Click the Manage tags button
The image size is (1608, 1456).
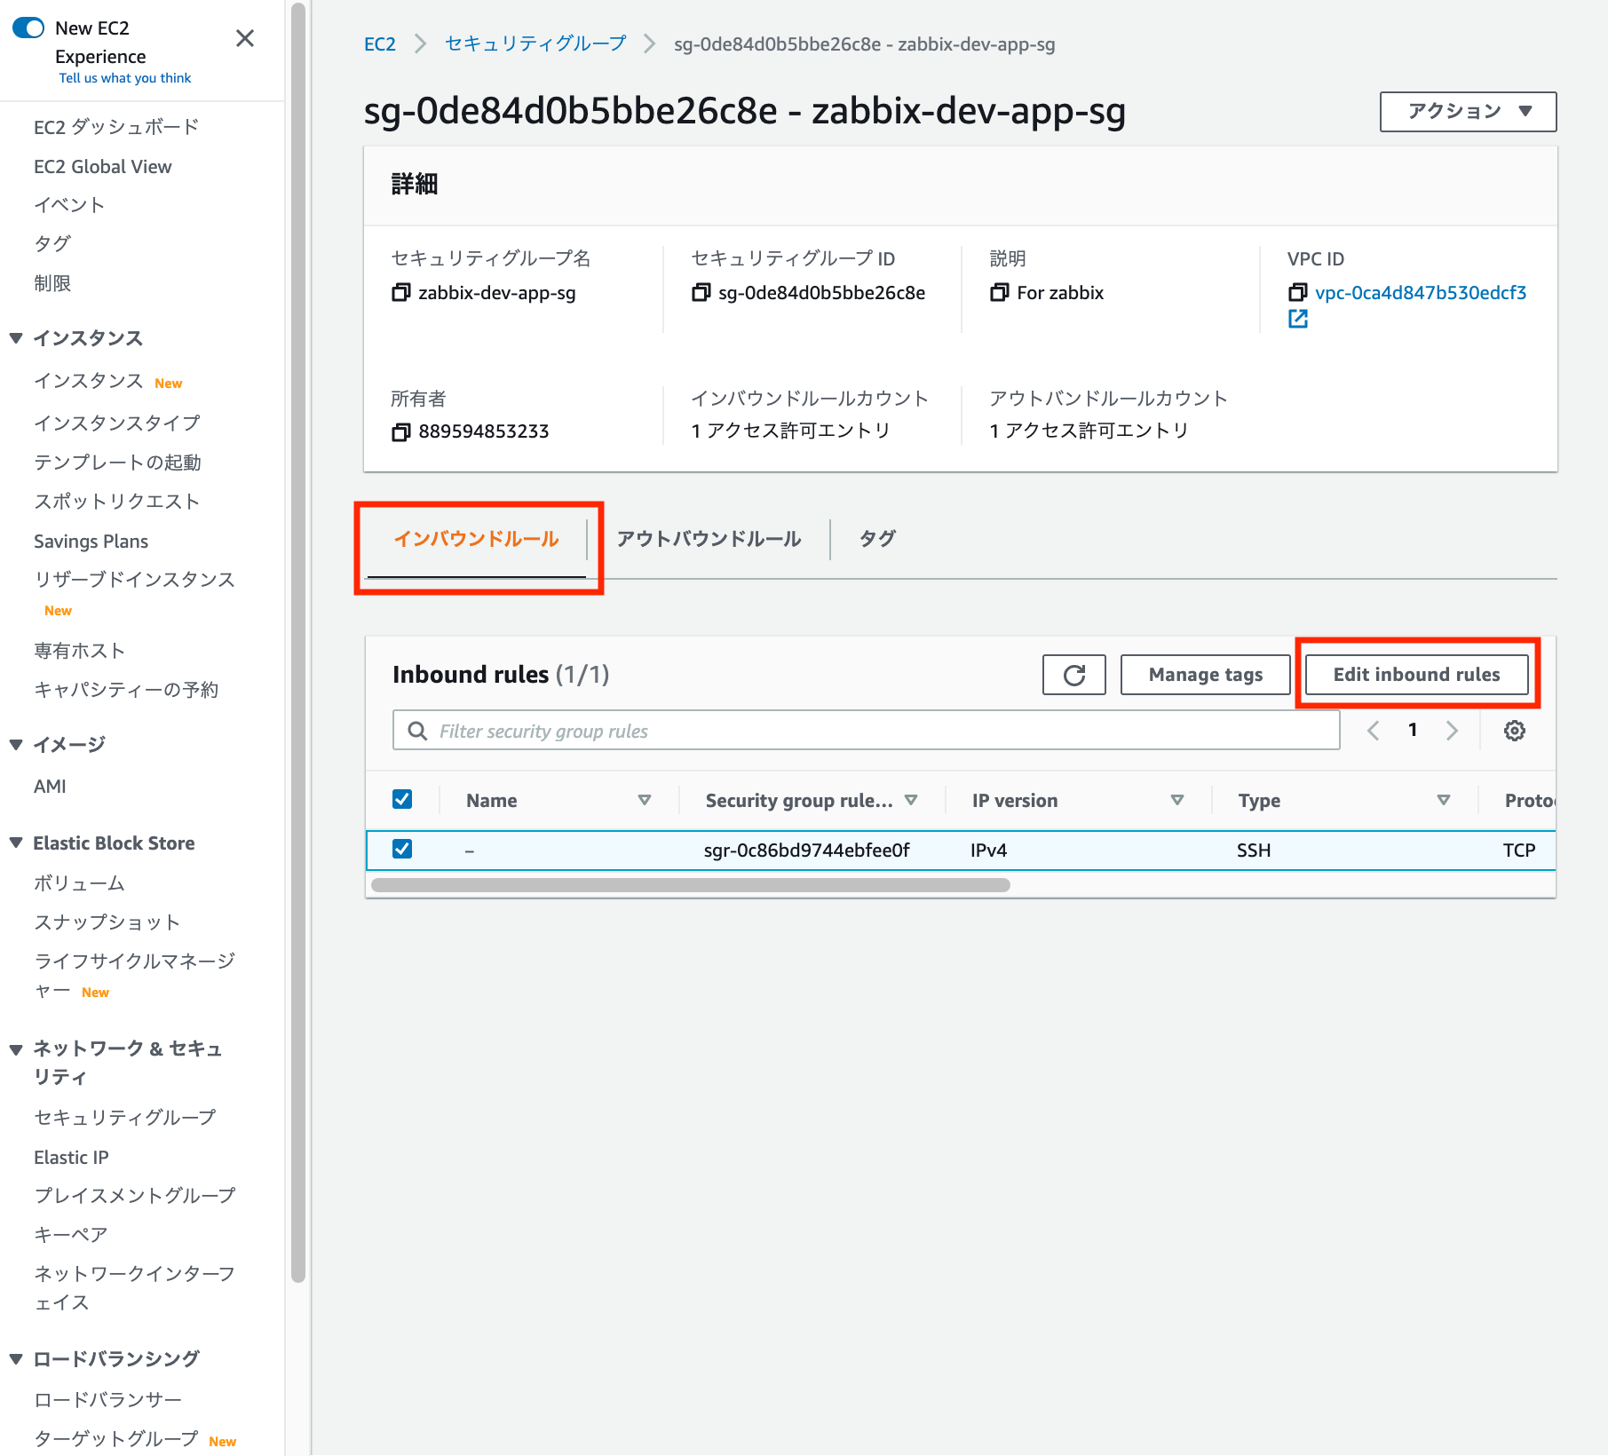(x=1206, y=675)
